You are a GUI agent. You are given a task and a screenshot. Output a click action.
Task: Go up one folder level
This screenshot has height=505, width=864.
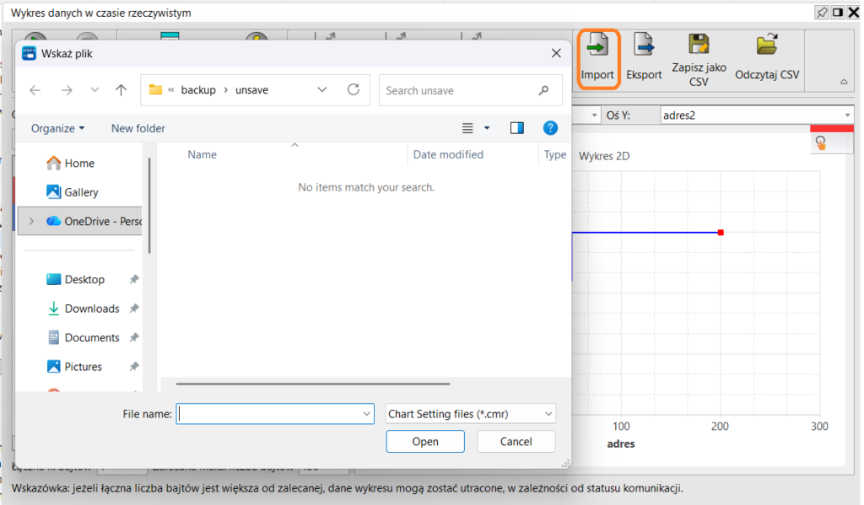121,89
